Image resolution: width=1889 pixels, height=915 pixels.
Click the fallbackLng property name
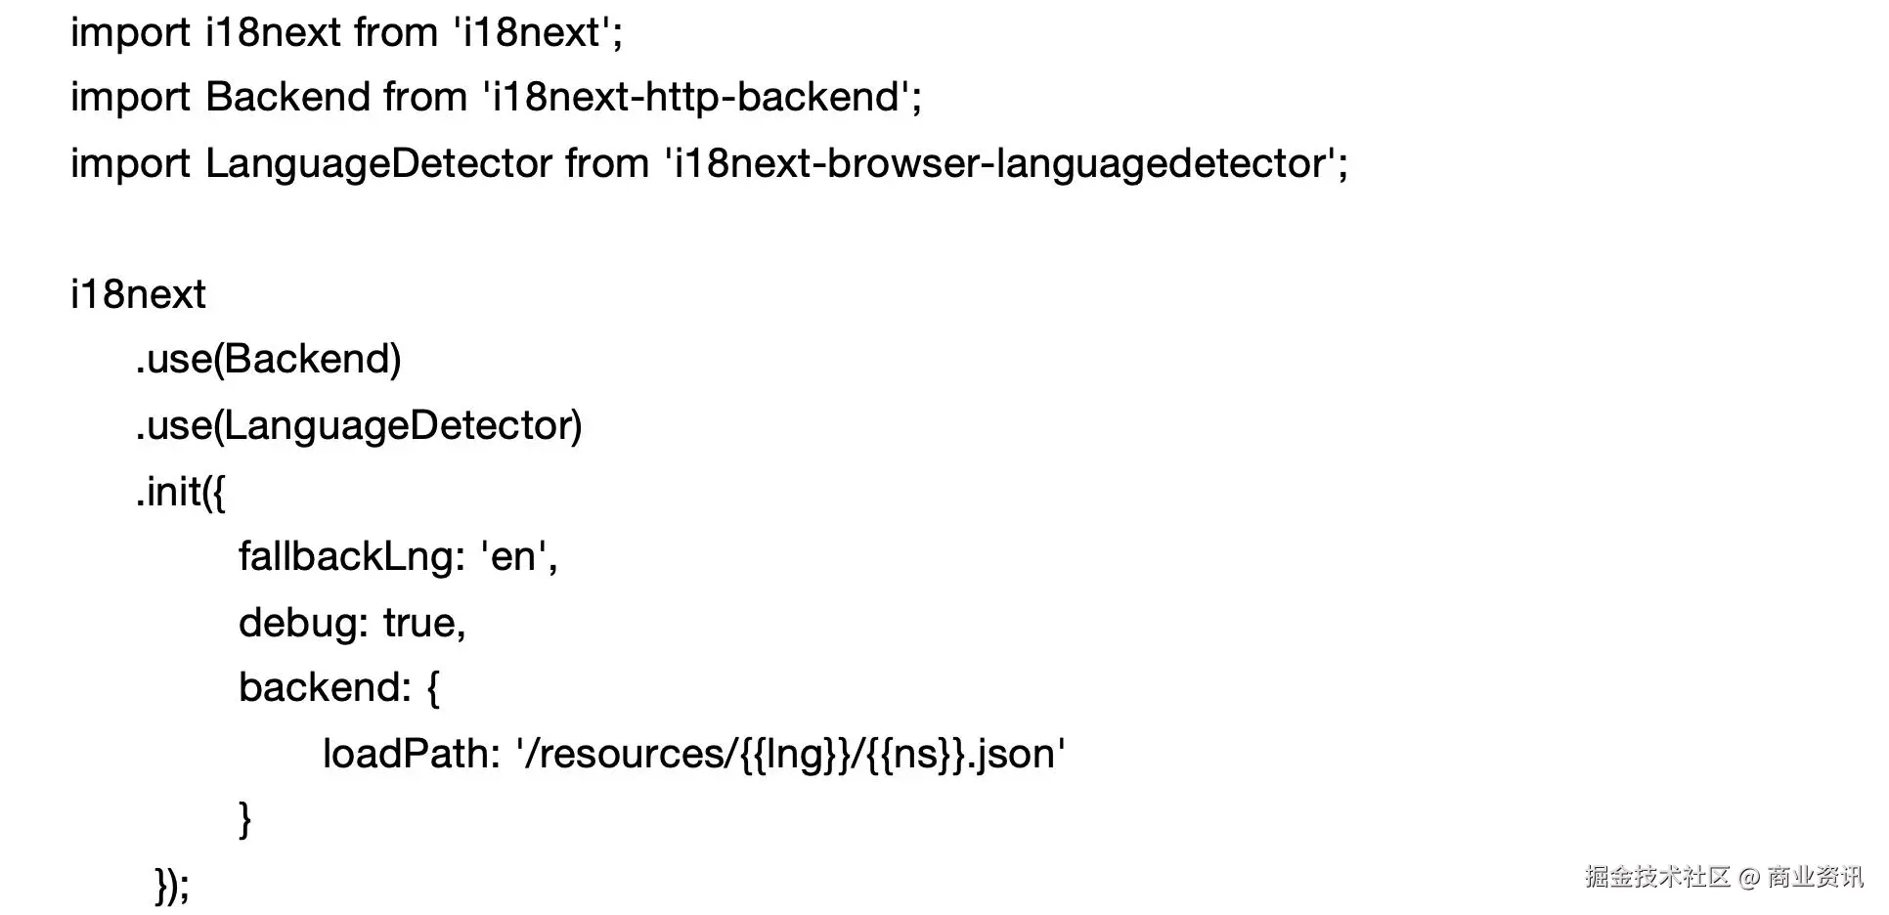pos(346,557)
